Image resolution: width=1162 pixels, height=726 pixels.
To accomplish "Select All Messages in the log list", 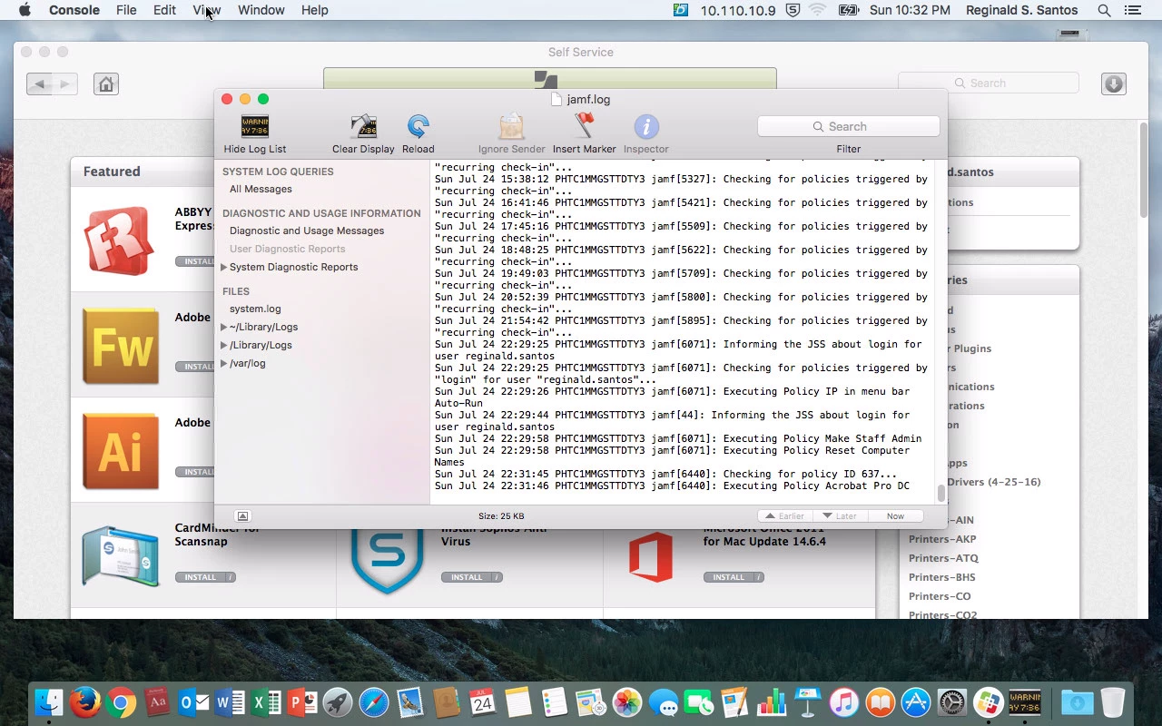I will pos(261,189).
